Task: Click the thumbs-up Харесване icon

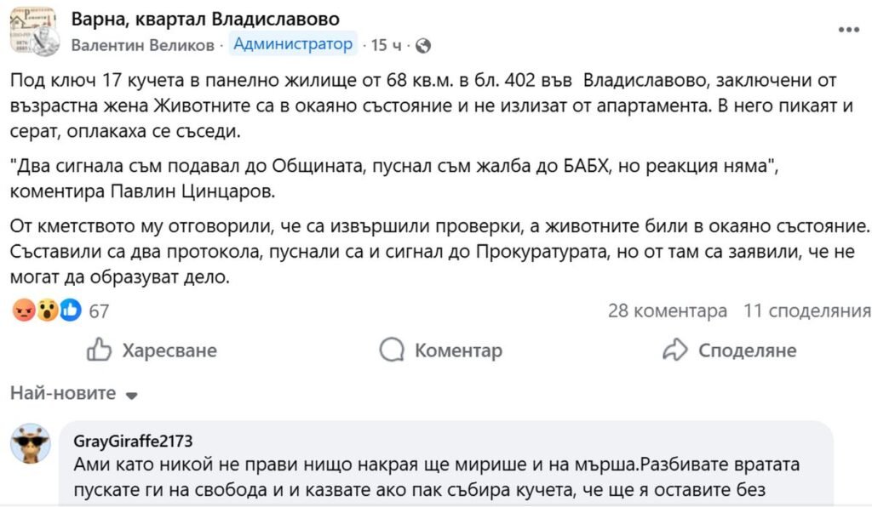Action: [100, 350]
